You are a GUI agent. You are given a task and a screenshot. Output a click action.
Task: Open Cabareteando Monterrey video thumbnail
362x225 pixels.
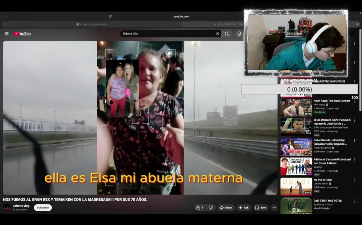296,147
